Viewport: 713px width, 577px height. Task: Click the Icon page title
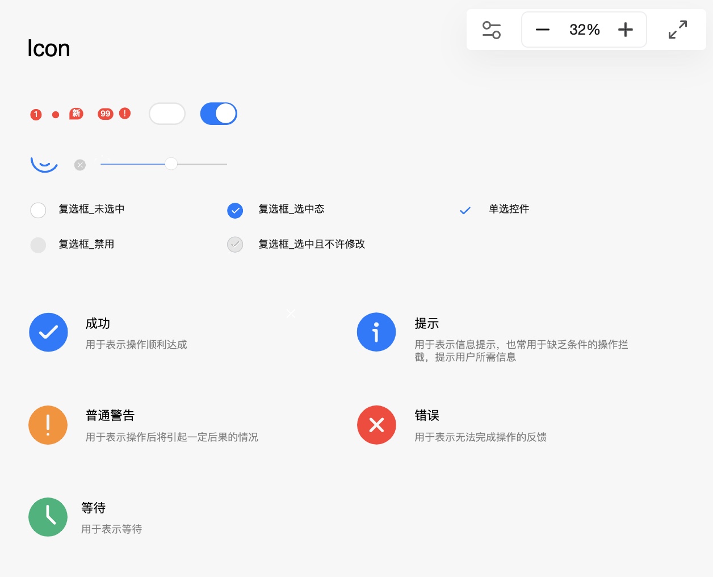(x=49, y=49)
